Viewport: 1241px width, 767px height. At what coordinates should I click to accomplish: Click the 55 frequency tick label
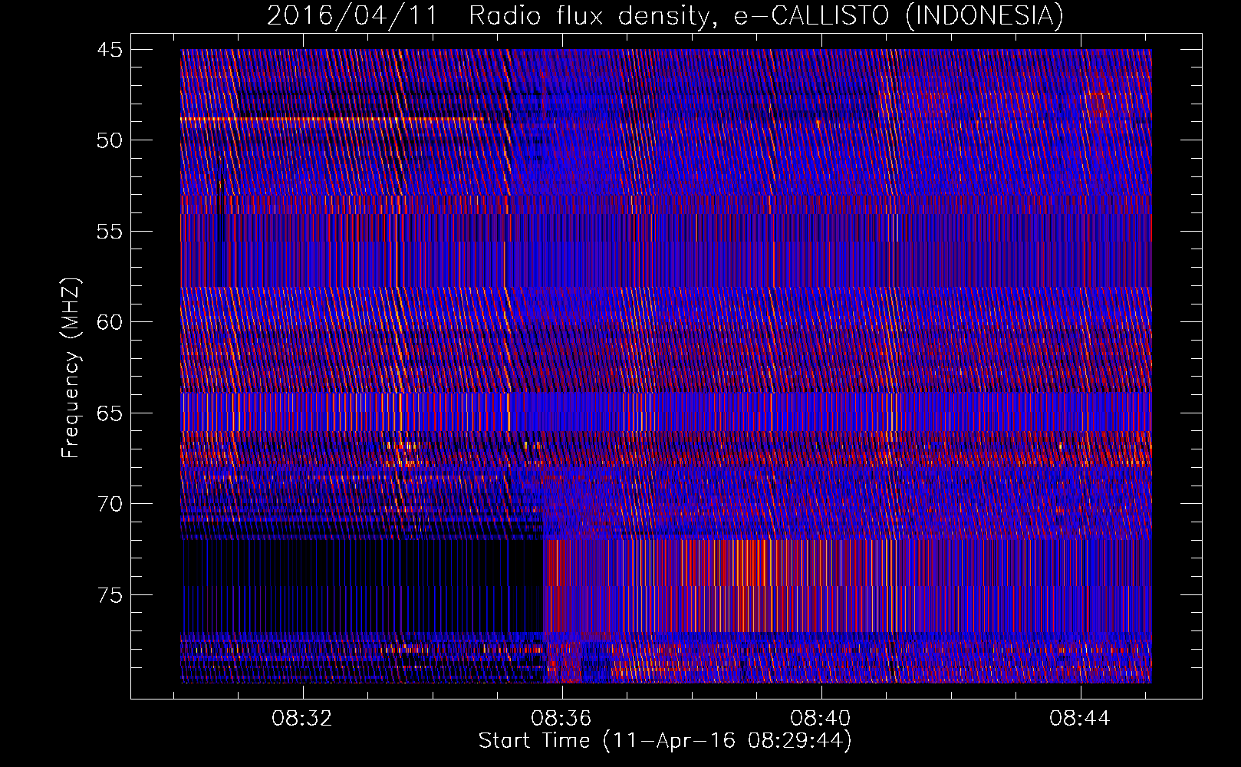[x=109, y=232]
